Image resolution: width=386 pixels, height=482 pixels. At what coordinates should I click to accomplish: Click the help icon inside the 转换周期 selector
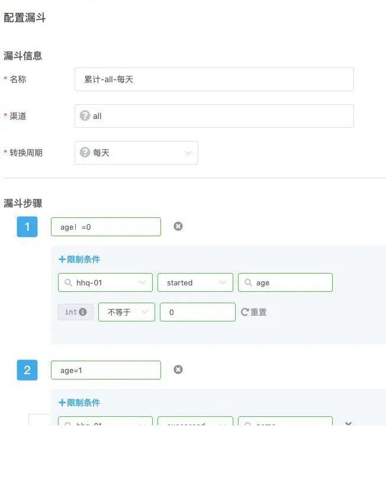tap(85, 152)
